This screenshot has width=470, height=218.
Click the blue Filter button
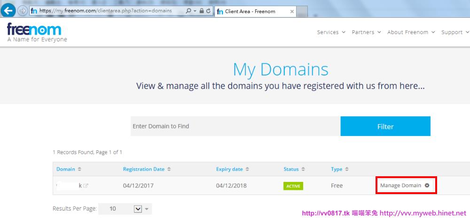tap(385, 126)
